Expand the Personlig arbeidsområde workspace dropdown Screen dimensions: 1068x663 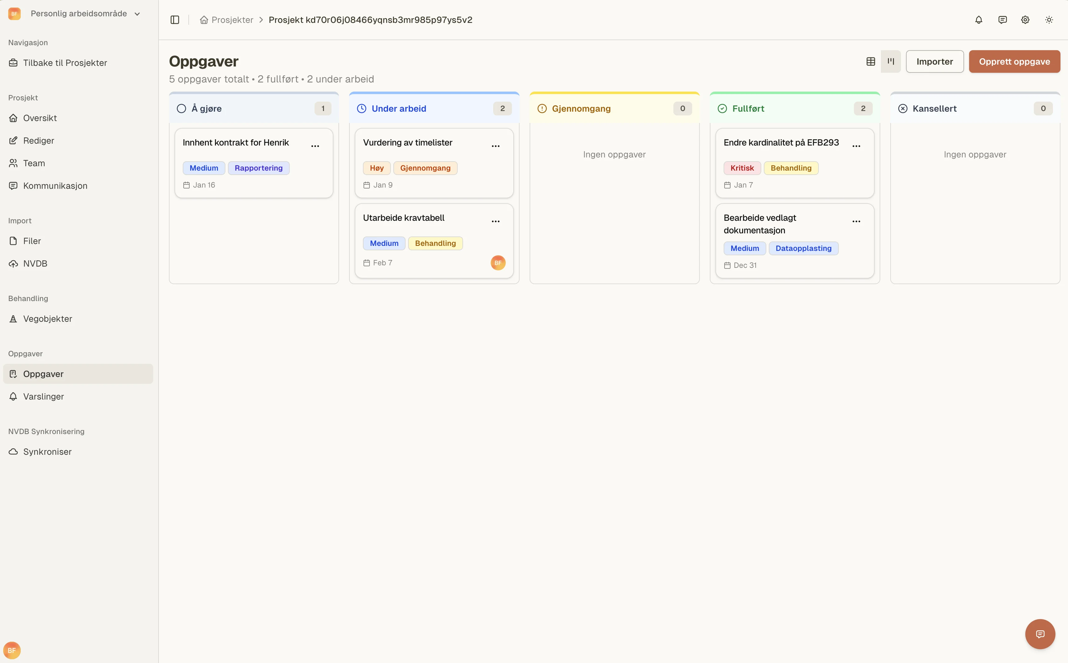point(79,13)
